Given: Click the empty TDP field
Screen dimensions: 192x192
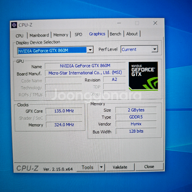Looking at the screenshot, I should [x=114, y=87].
